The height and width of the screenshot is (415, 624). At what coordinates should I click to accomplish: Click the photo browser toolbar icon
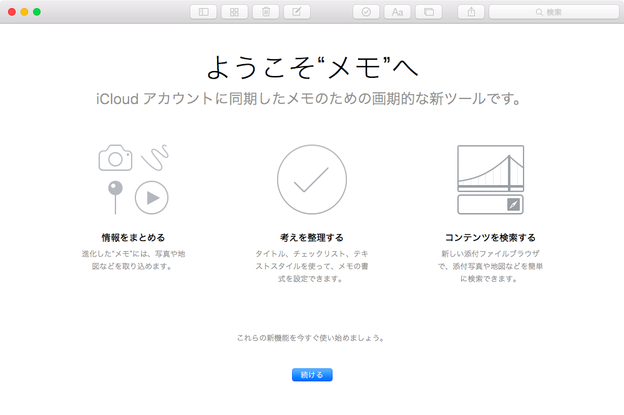[x=429, y=12]
